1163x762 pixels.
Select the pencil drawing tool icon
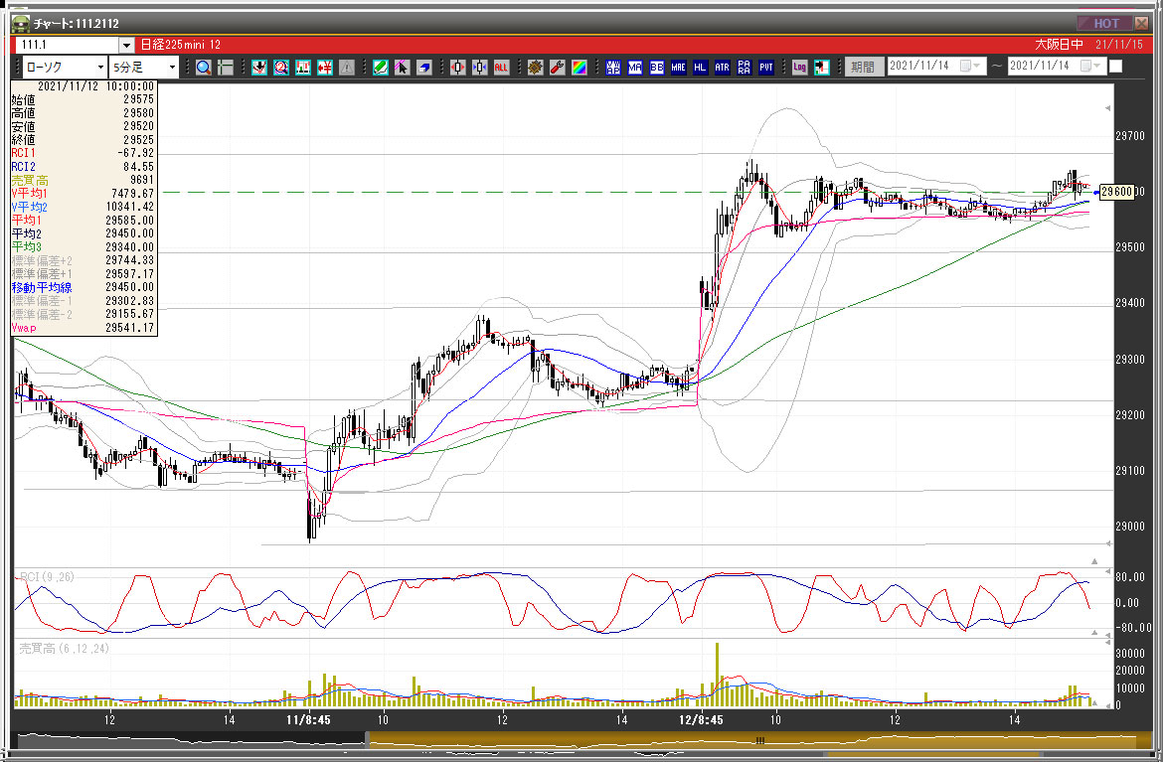tap(380, 67)
